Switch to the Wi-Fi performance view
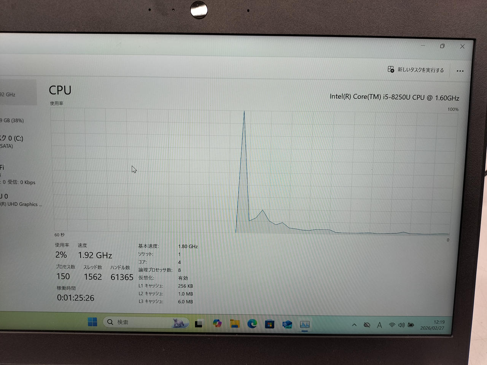This screenshot has height=365, width=487. [x=15, y=175]
